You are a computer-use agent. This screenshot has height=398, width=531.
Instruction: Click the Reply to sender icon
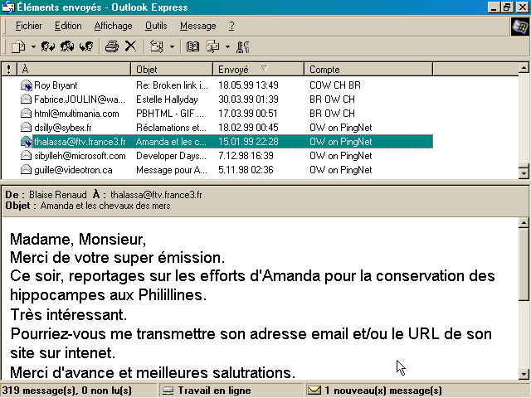point(48,46)
